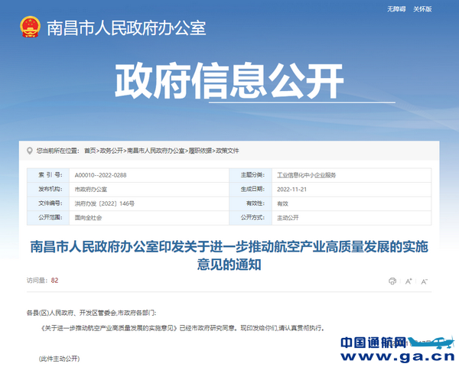Click the document number 洪府办发〔2022〕146号
Viewport: 459px width, 367px height.
tap(104, 203)
